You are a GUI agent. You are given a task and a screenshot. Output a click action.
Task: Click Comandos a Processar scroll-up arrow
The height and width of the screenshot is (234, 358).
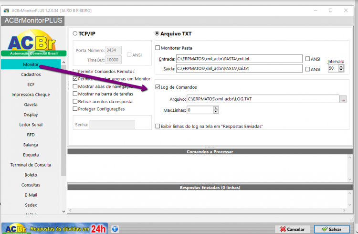350,158
